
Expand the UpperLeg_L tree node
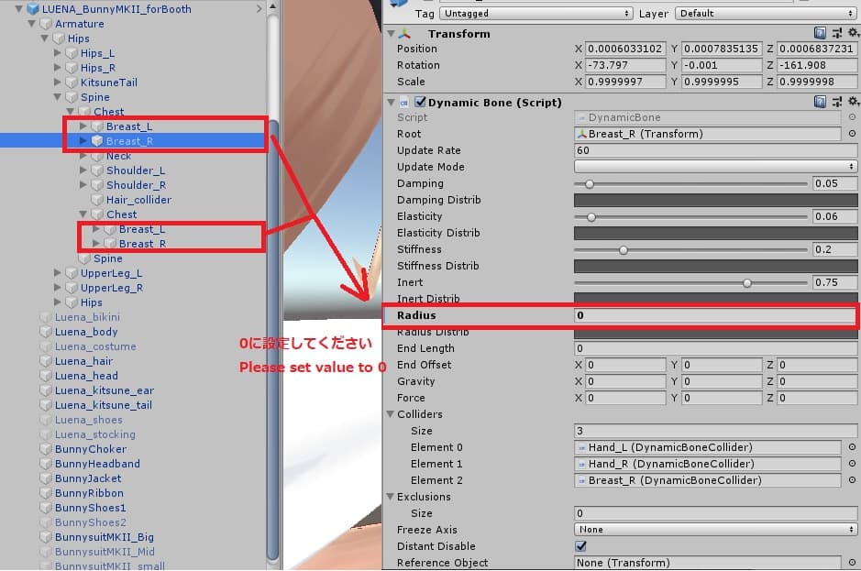(x=57, y=273)
